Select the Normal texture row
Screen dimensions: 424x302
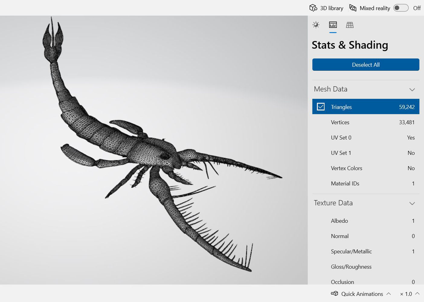[366, 236]
